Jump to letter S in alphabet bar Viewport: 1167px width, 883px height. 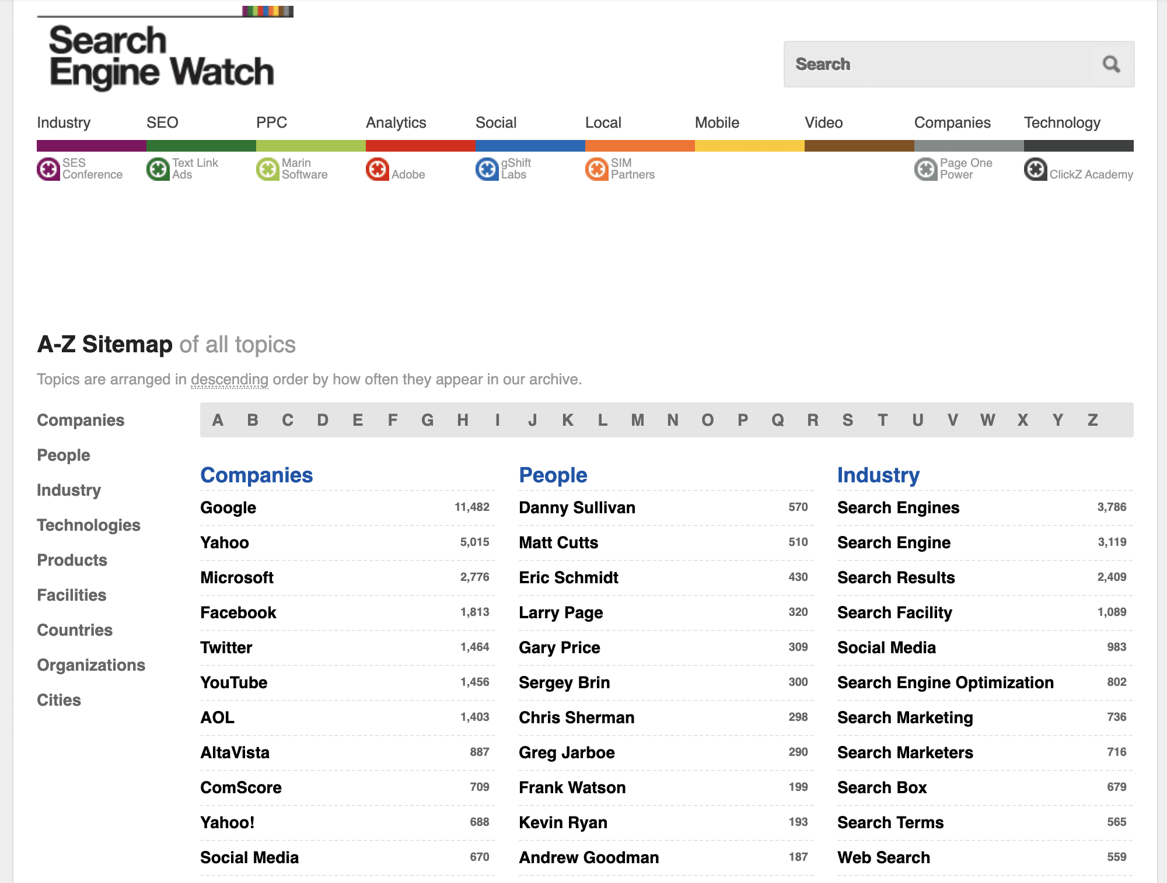click(x=848, y=420)
